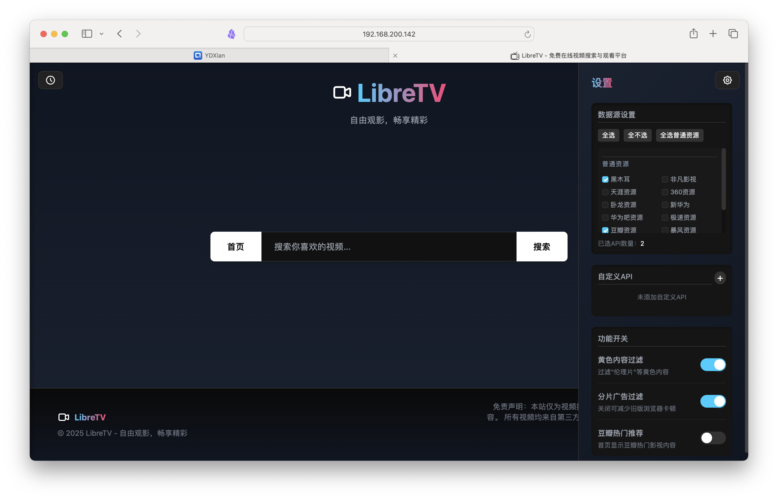Open a new browser tab
Screen dimensions: 778x500
(x=713, y=33)
